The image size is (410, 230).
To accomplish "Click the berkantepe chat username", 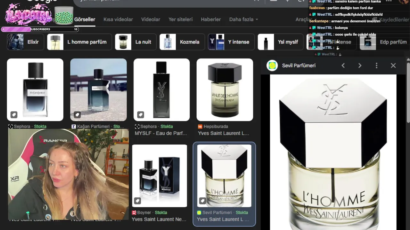I will pos(319,21).
